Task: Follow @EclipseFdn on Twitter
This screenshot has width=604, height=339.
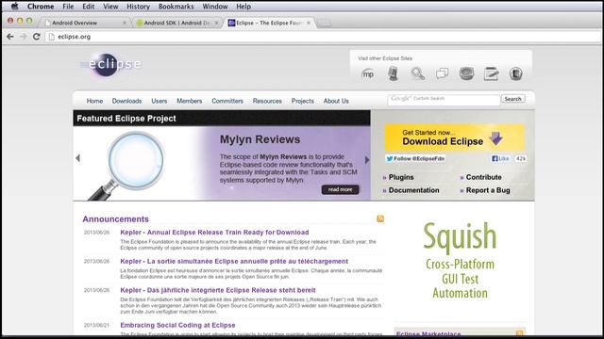Action: [415, 158]
